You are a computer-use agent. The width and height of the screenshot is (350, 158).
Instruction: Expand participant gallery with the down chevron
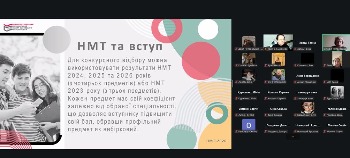pyautogui.click(x=293, y=137)
